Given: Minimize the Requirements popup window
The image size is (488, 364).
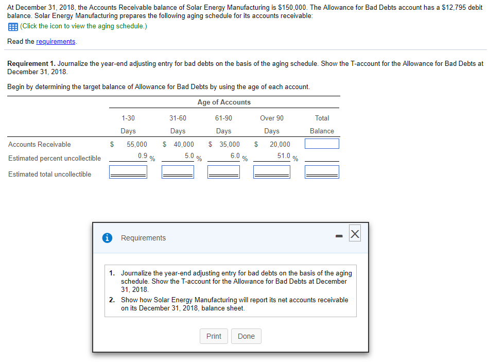Looking at the screenshot, I should pyautogui.click(x=339, y=235).
